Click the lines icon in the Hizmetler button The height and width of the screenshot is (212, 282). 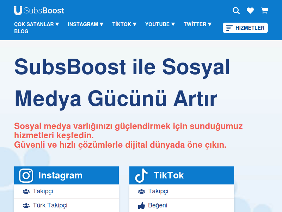click(229, 28)
